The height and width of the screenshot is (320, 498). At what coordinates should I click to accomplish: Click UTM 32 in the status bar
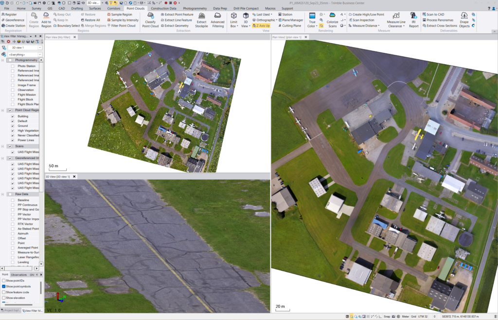point(424,316)
